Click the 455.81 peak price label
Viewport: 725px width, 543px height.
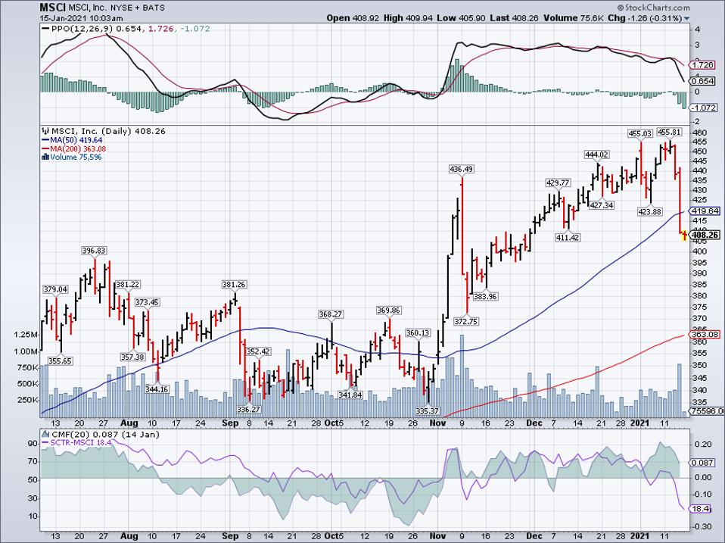click(669, 133)
